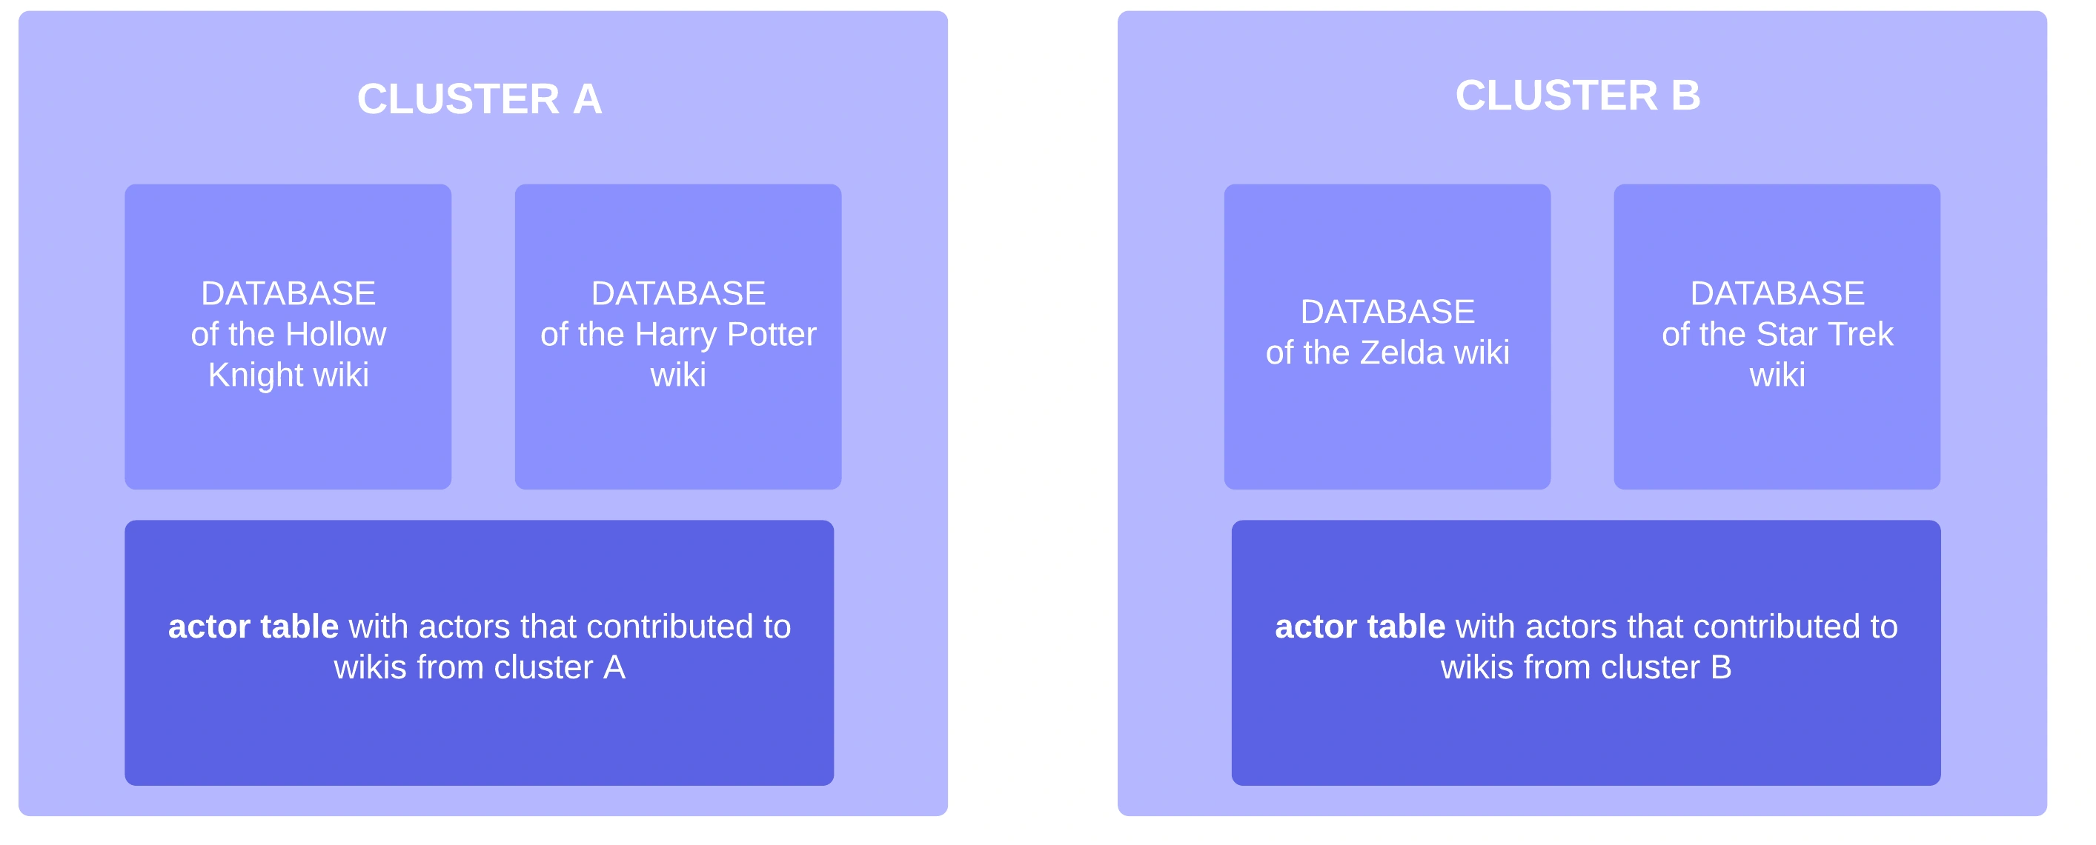The height and width of the screenshot is (845, 2096).
Task: Click the "of the Star Trek" line
Action: pos(1777,334)
